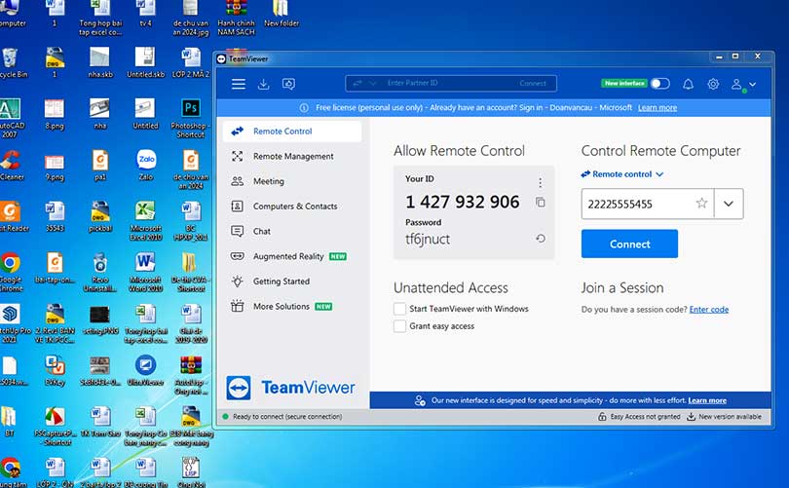Click the download icon in TeamViewer toolbar

pos(263,84)
